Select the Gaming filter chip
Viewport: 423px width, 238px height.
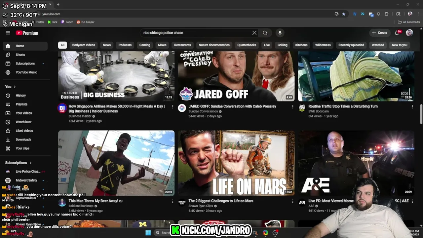pyautogui.click(x=145, y=45)
